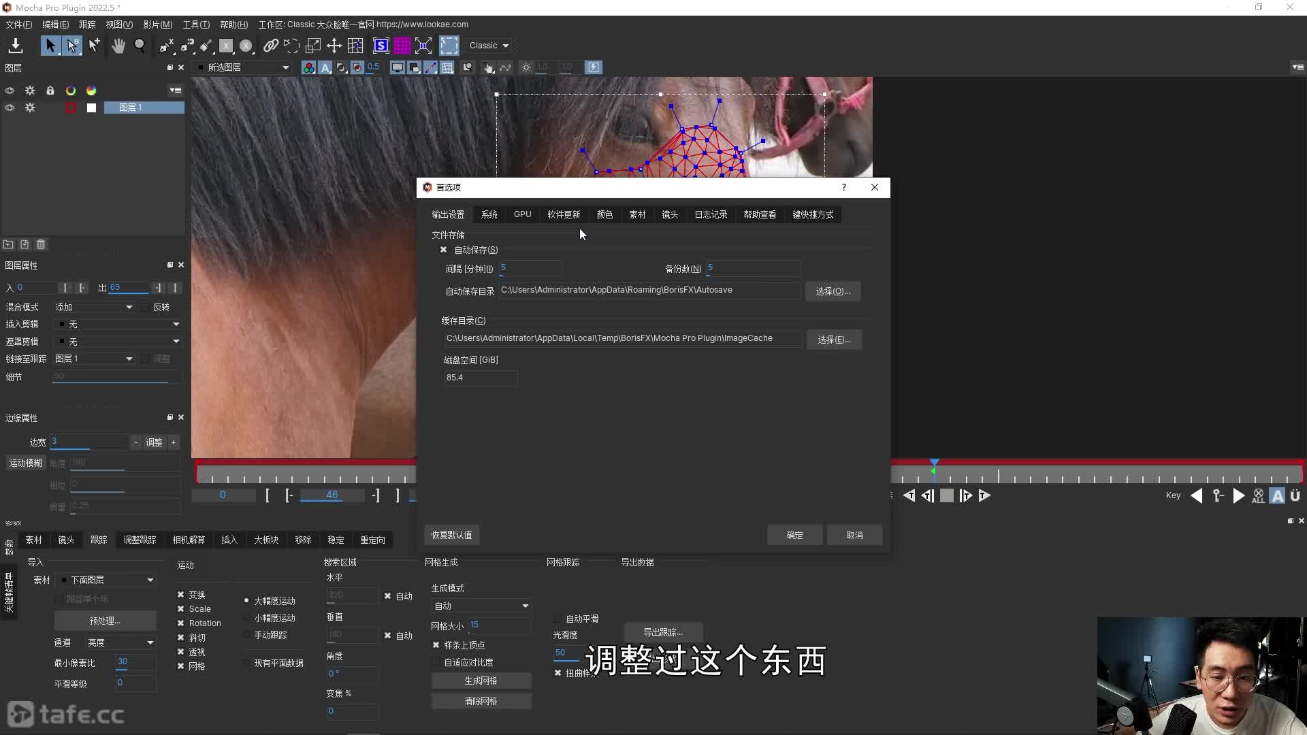The height and width of the screenshot is (735, 1307).
Task: Open the 生成模式 自动 dropdown
Action: (481, 606)
